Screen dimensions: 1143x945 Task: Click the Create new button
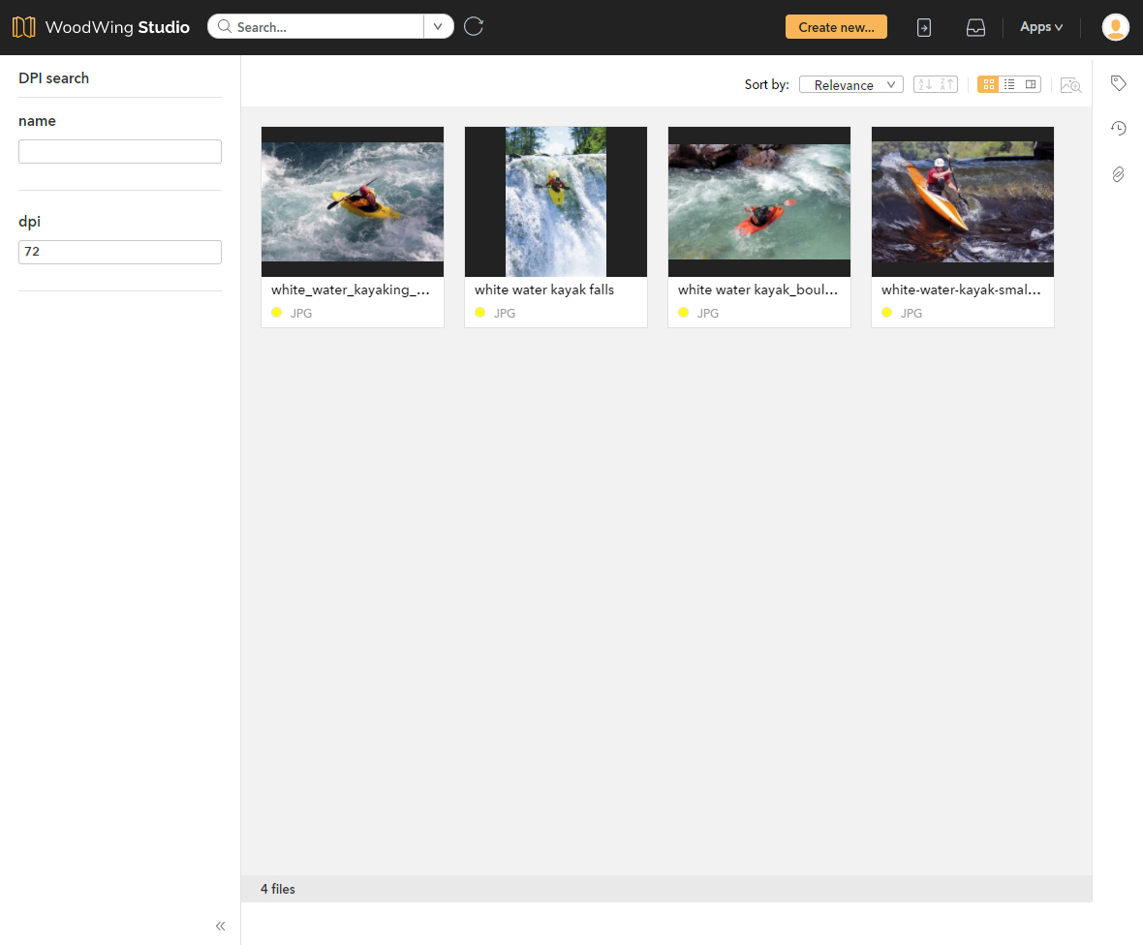tap(835, 27)
